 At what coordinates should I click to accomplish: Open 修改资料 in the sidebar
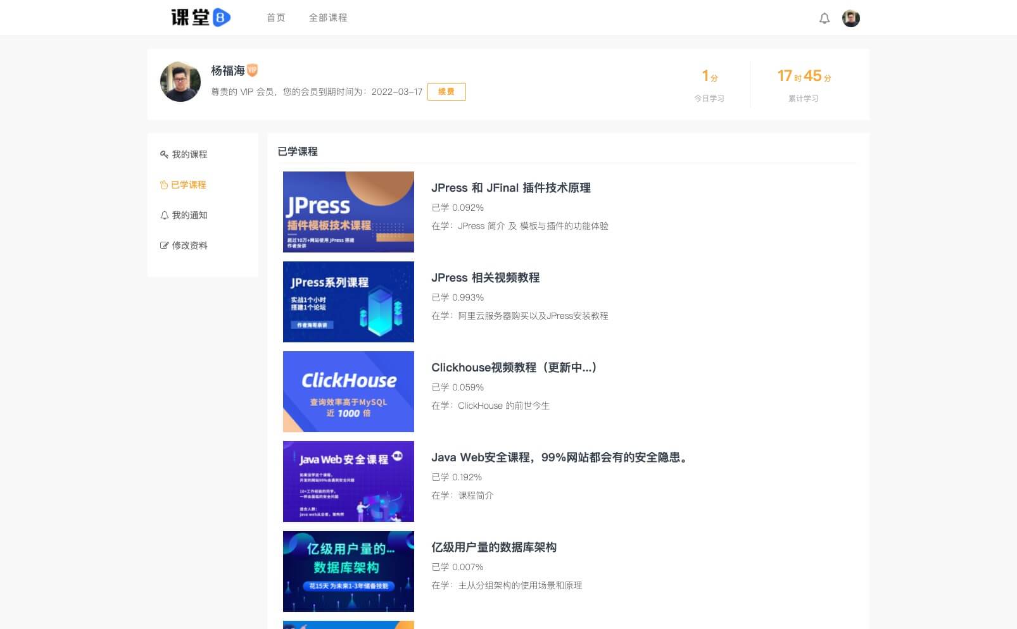click(x=189, y=246)
